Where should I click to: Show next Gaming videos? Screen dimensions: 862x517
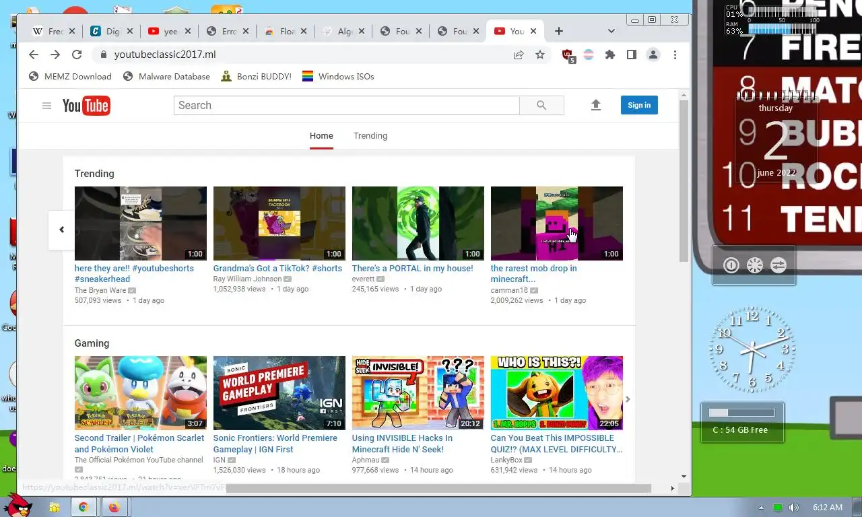click(628, 399)
